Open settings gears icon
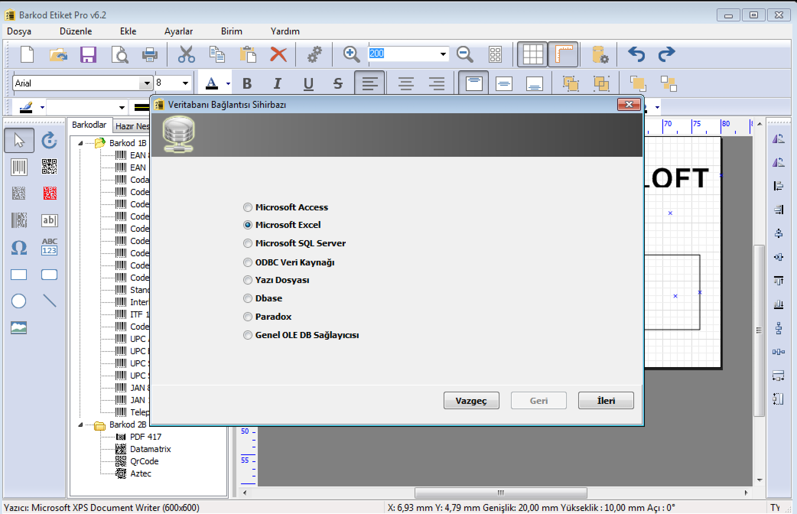797x514 pixels. (x=315, y=54)
